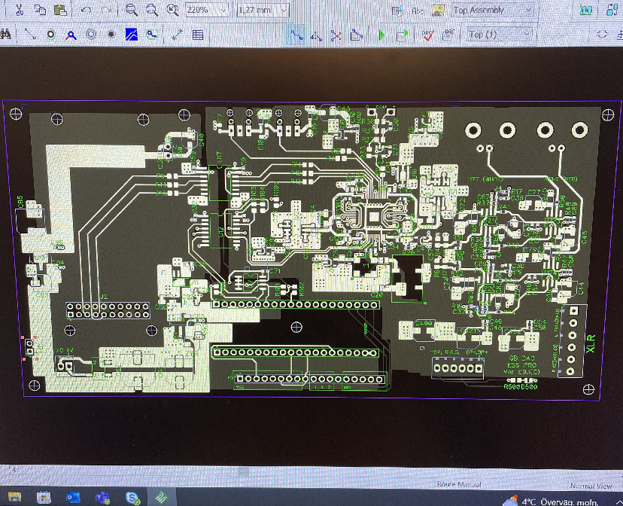This screenshot has width=623, height=506.
Task: Click Route Manual in the status bar
Action: 460,486
